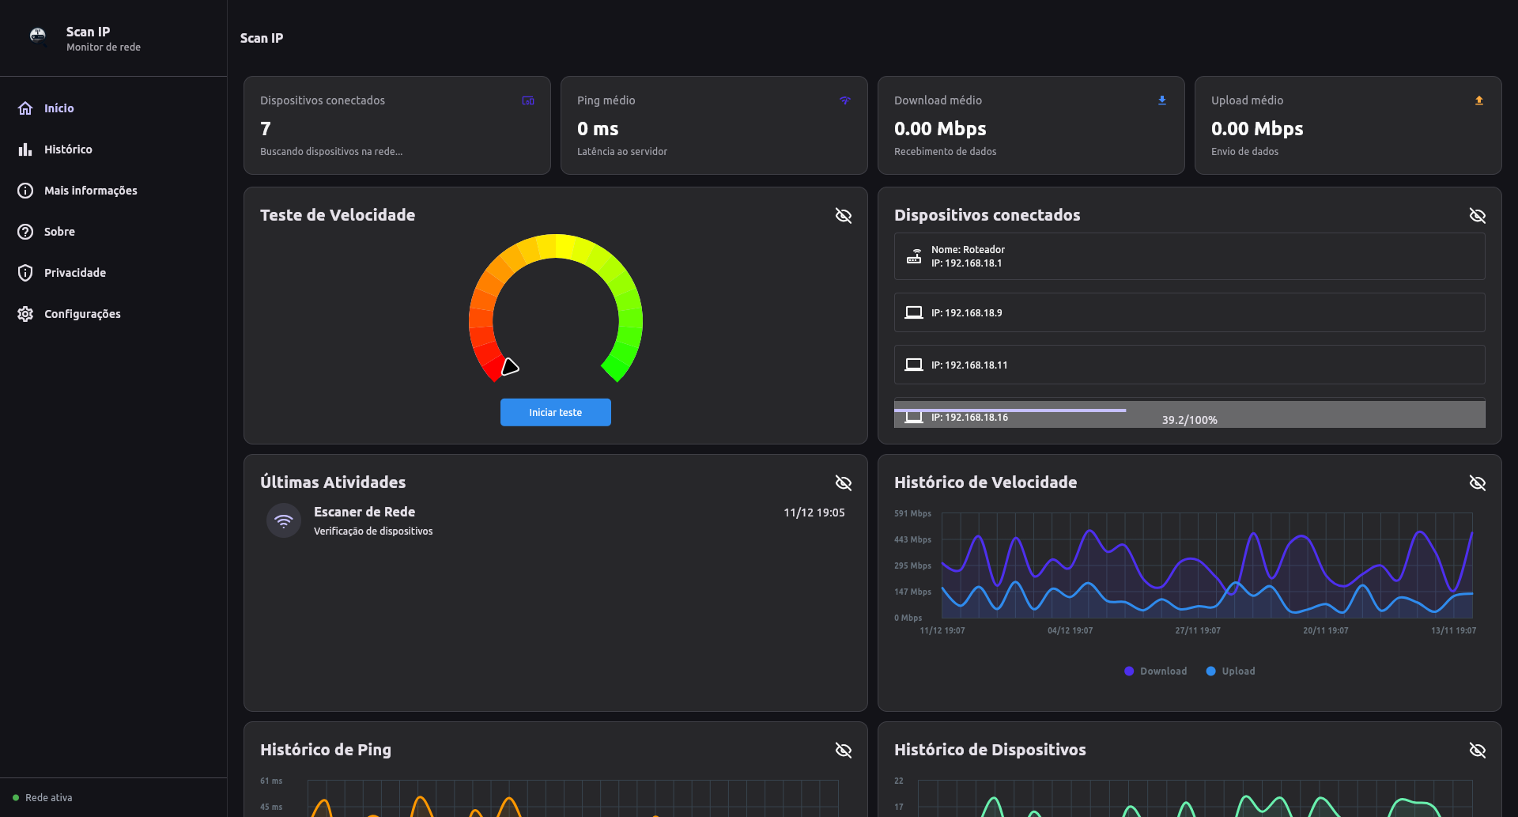Click the devices icon in Dispositivos conectados card
This screenshot has width=1518, height=817.
[528, 100]
